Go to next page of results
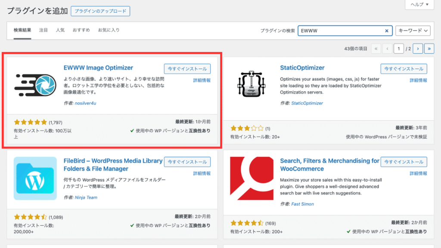The width and height of the screenshot is (441, 248). pyautogui.click(x=417, y=49)
